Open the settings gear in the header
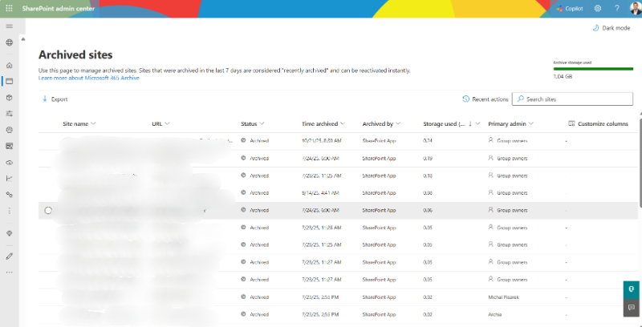The height and width of the screenshot is (327, 642). click(597, 9)
